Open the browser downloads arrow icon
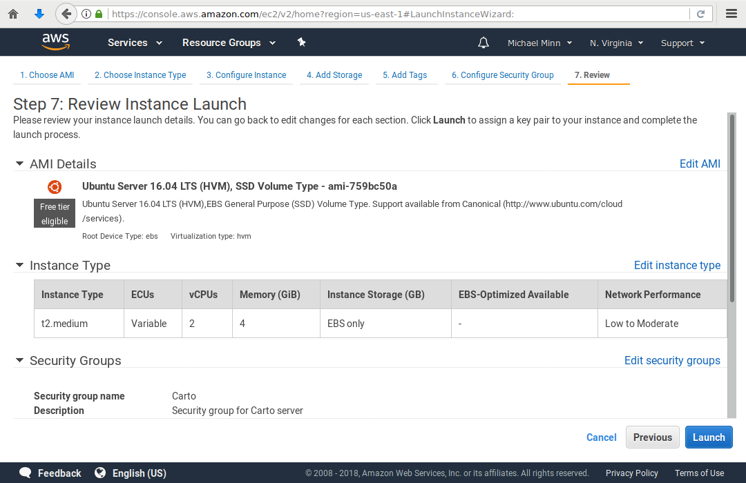 click(x=39, y=14)
